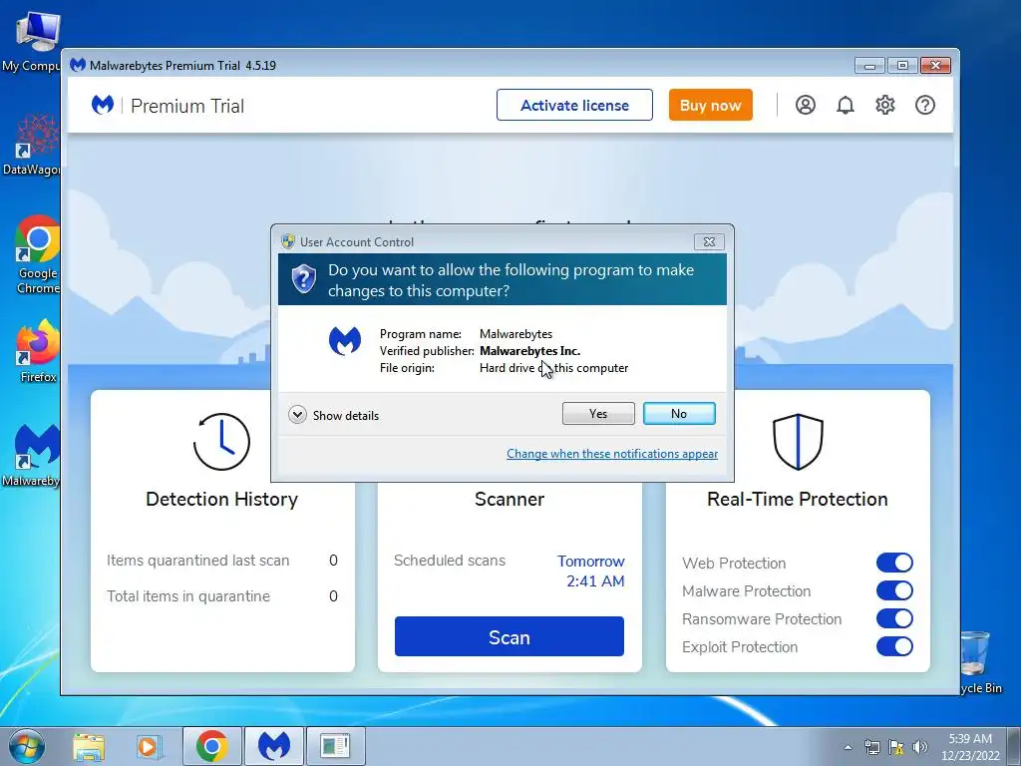The width and height of the screenshot is (1021, 766).
Task: Open the Malwarebytes account profile icon
Action: [806, 105]
